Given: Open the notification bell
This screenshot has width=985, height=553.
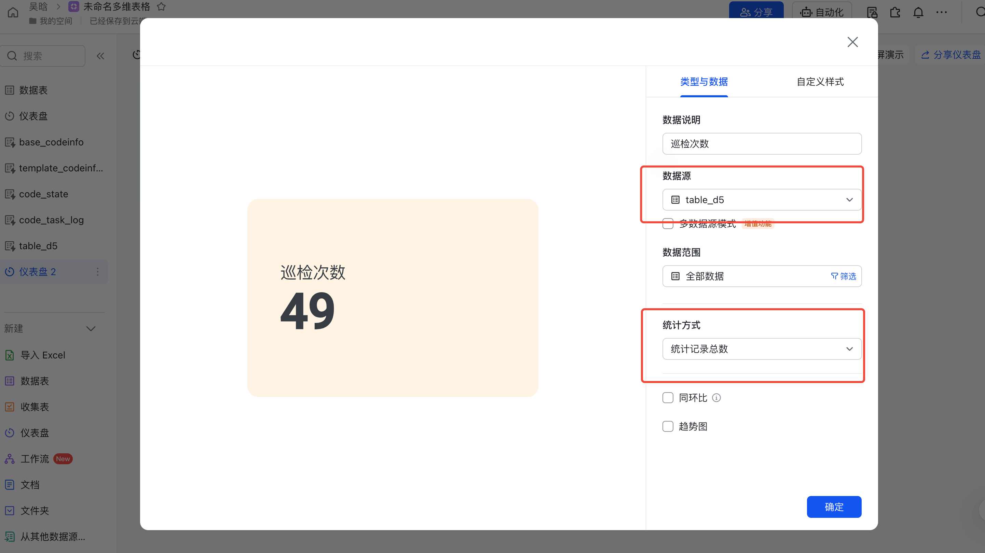Looking at the screenshot, I should [x=918, y=13].
